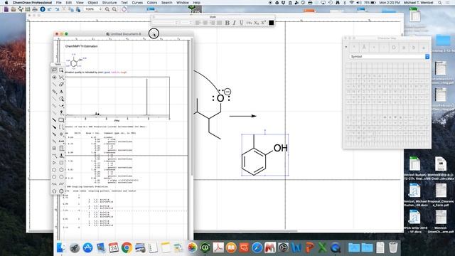Select the Cyclobutane ring tool in Tools palette
Screen dimensions: 455x256
[x=61, y=163]
